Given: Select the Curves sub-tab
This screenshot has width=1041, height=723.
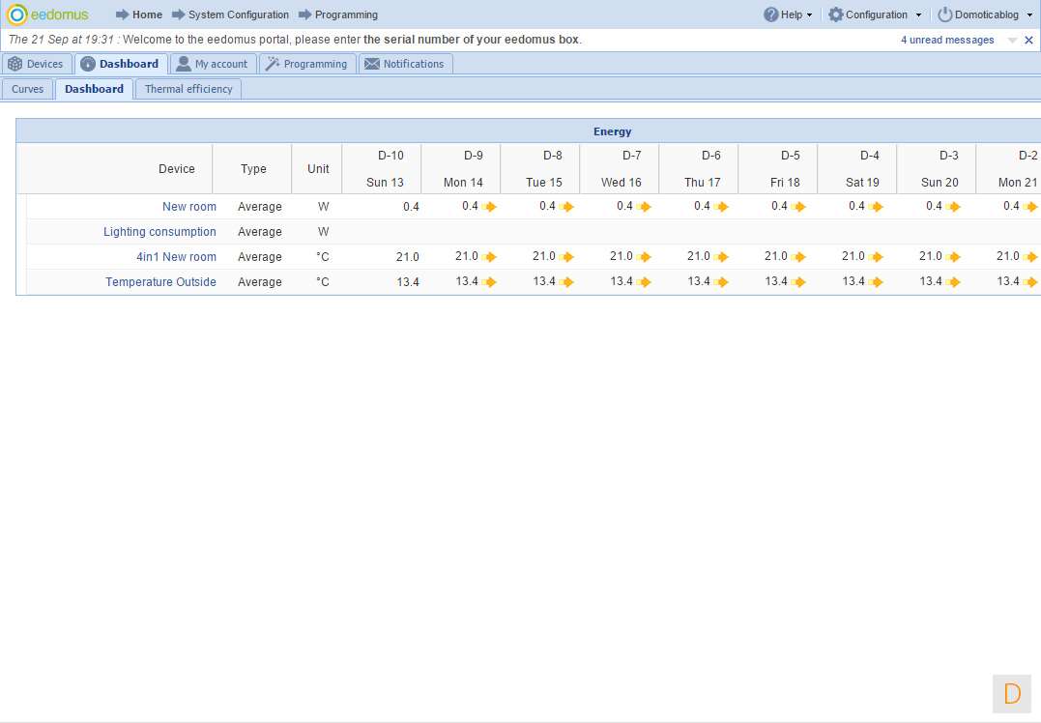Looking at the screenshot, I should (x=27, y=89).
